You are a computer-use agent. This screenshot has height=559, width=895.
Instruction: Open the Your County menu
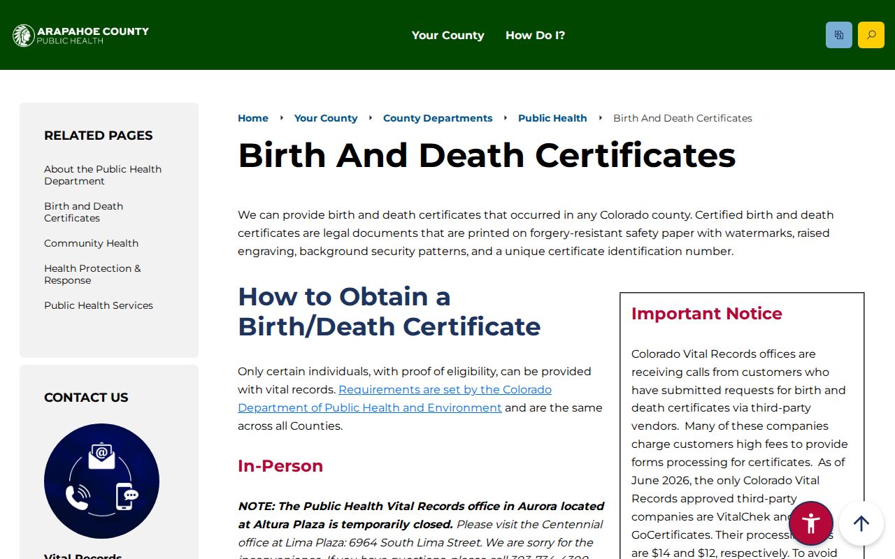tap(447, 35)
